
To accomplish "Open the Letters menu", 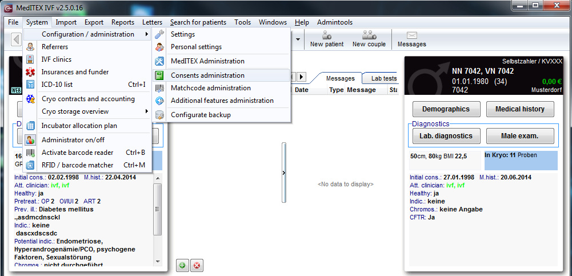I will [x=152, y=22].
